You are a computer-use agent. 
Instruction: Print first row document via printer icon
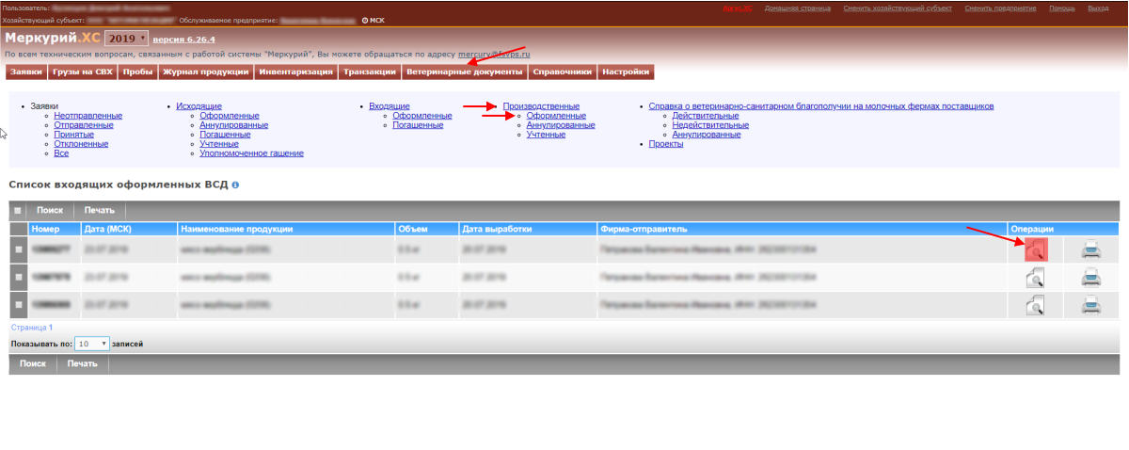click(x=1090, y=249)
